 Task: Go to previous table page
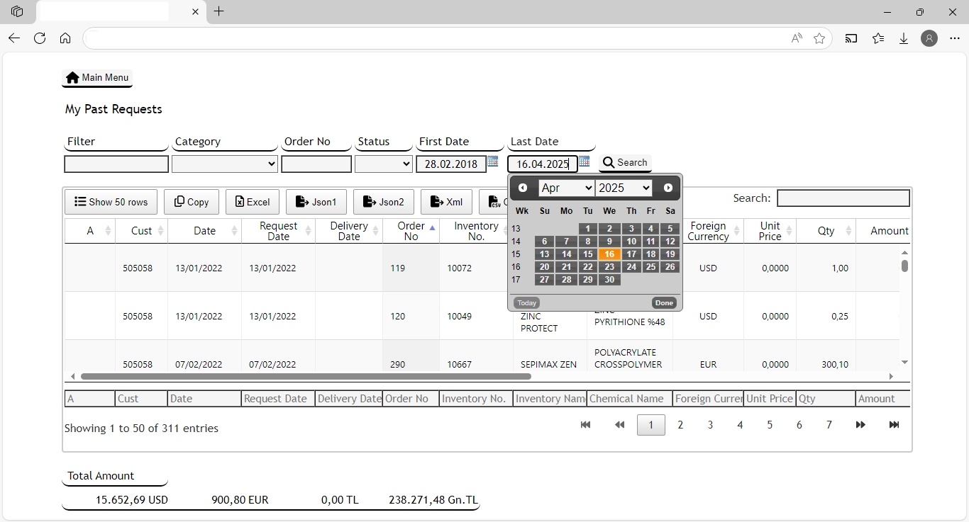[x=619, y=425]
